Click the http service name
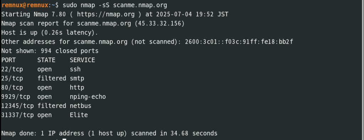Screen dimensions: 364x140 pos(77,87)
